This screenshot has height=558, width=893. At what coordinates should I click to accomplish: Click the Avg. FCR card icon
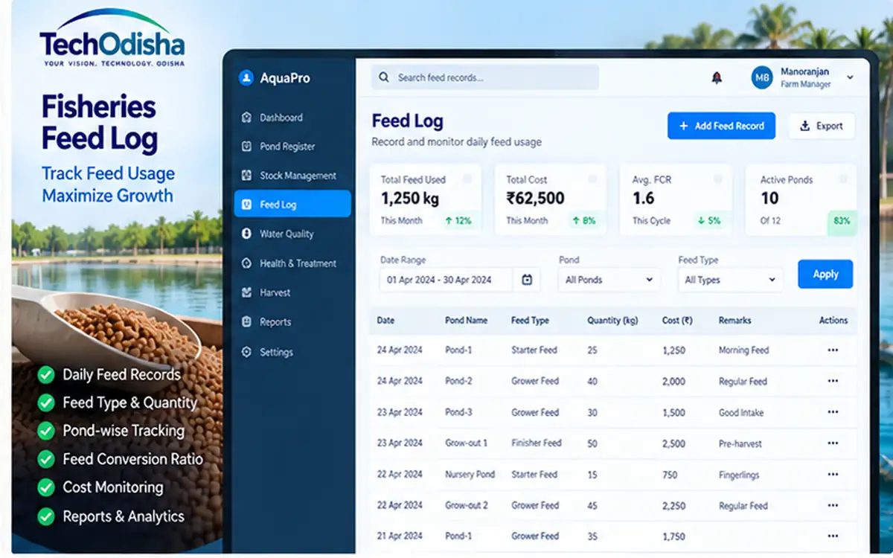tap(718, 179)
